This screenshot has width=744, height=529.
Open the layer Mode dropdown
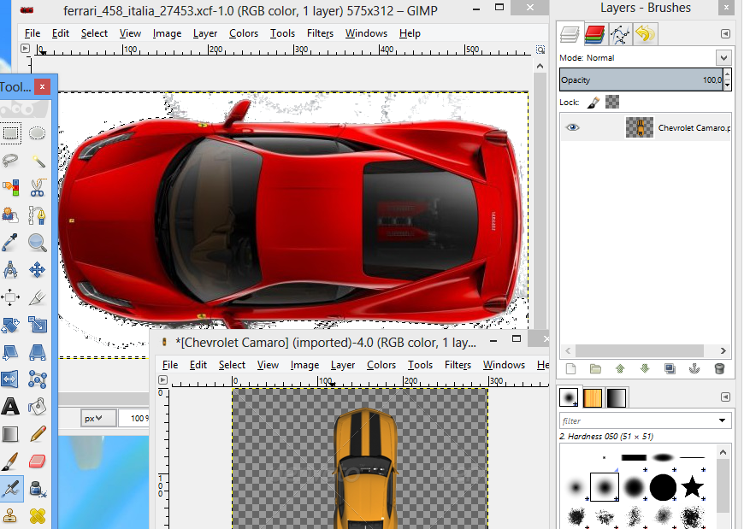coord(723,58)
